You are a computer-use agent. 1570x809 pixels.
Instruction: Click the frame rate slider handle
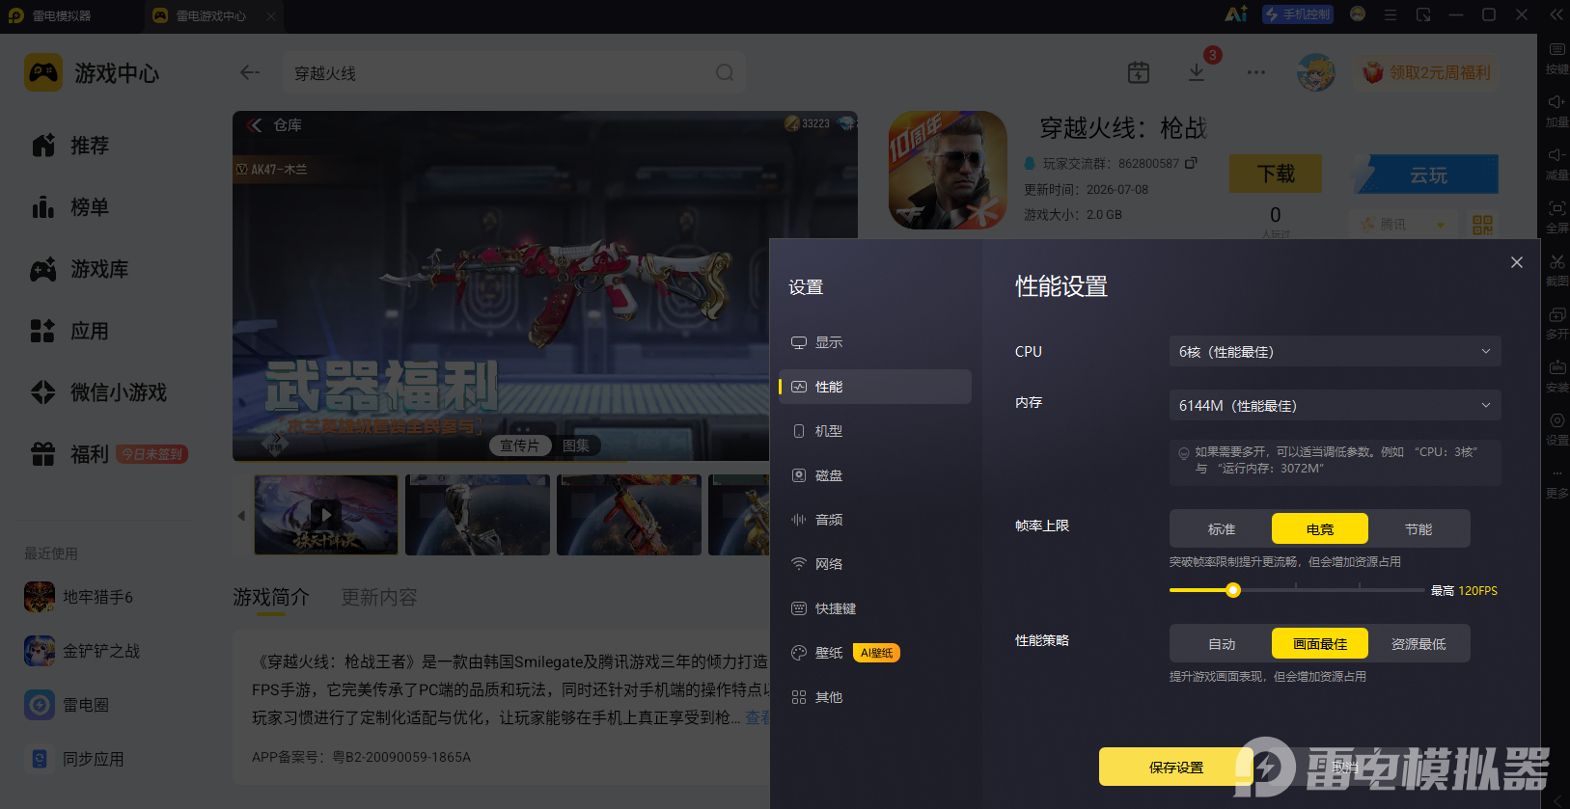tap(1233, 590)
